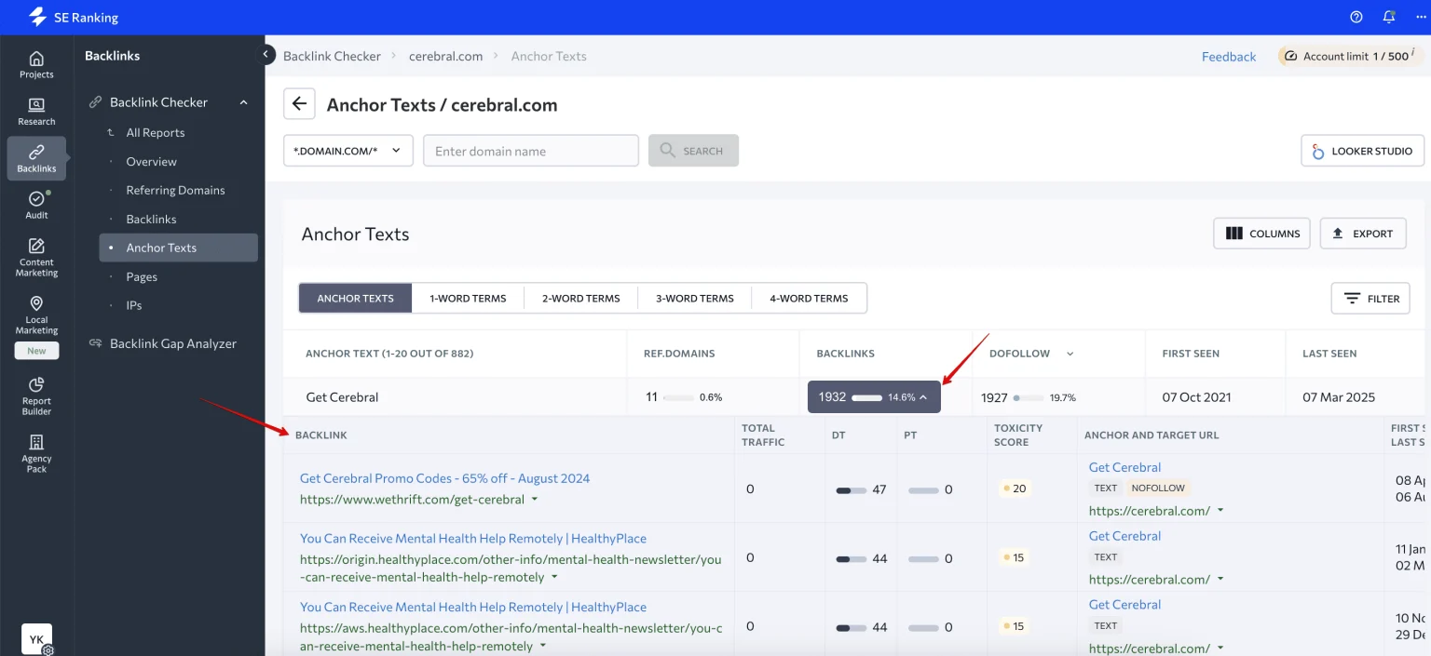1431x656 pixels.
Task: Collapse the Backlink Checker section
Action: pos(243,101)
